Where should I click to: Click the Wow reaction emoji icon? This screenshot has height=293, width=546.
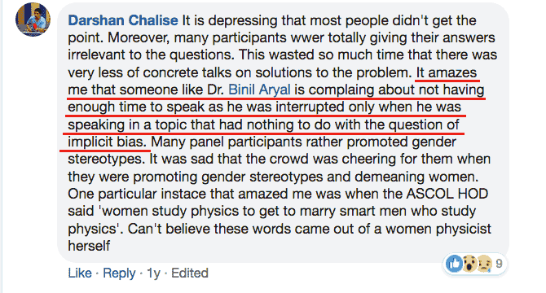(x=469, y=264)
